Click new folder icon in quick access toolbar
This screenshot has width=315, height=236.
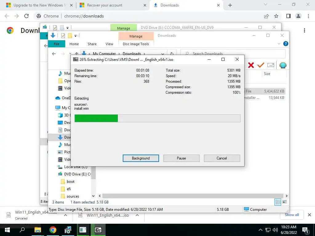tap(70, 36)
